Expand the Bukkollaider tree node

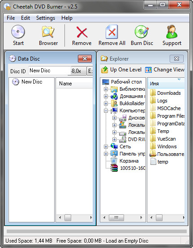(x=106, y=104)
